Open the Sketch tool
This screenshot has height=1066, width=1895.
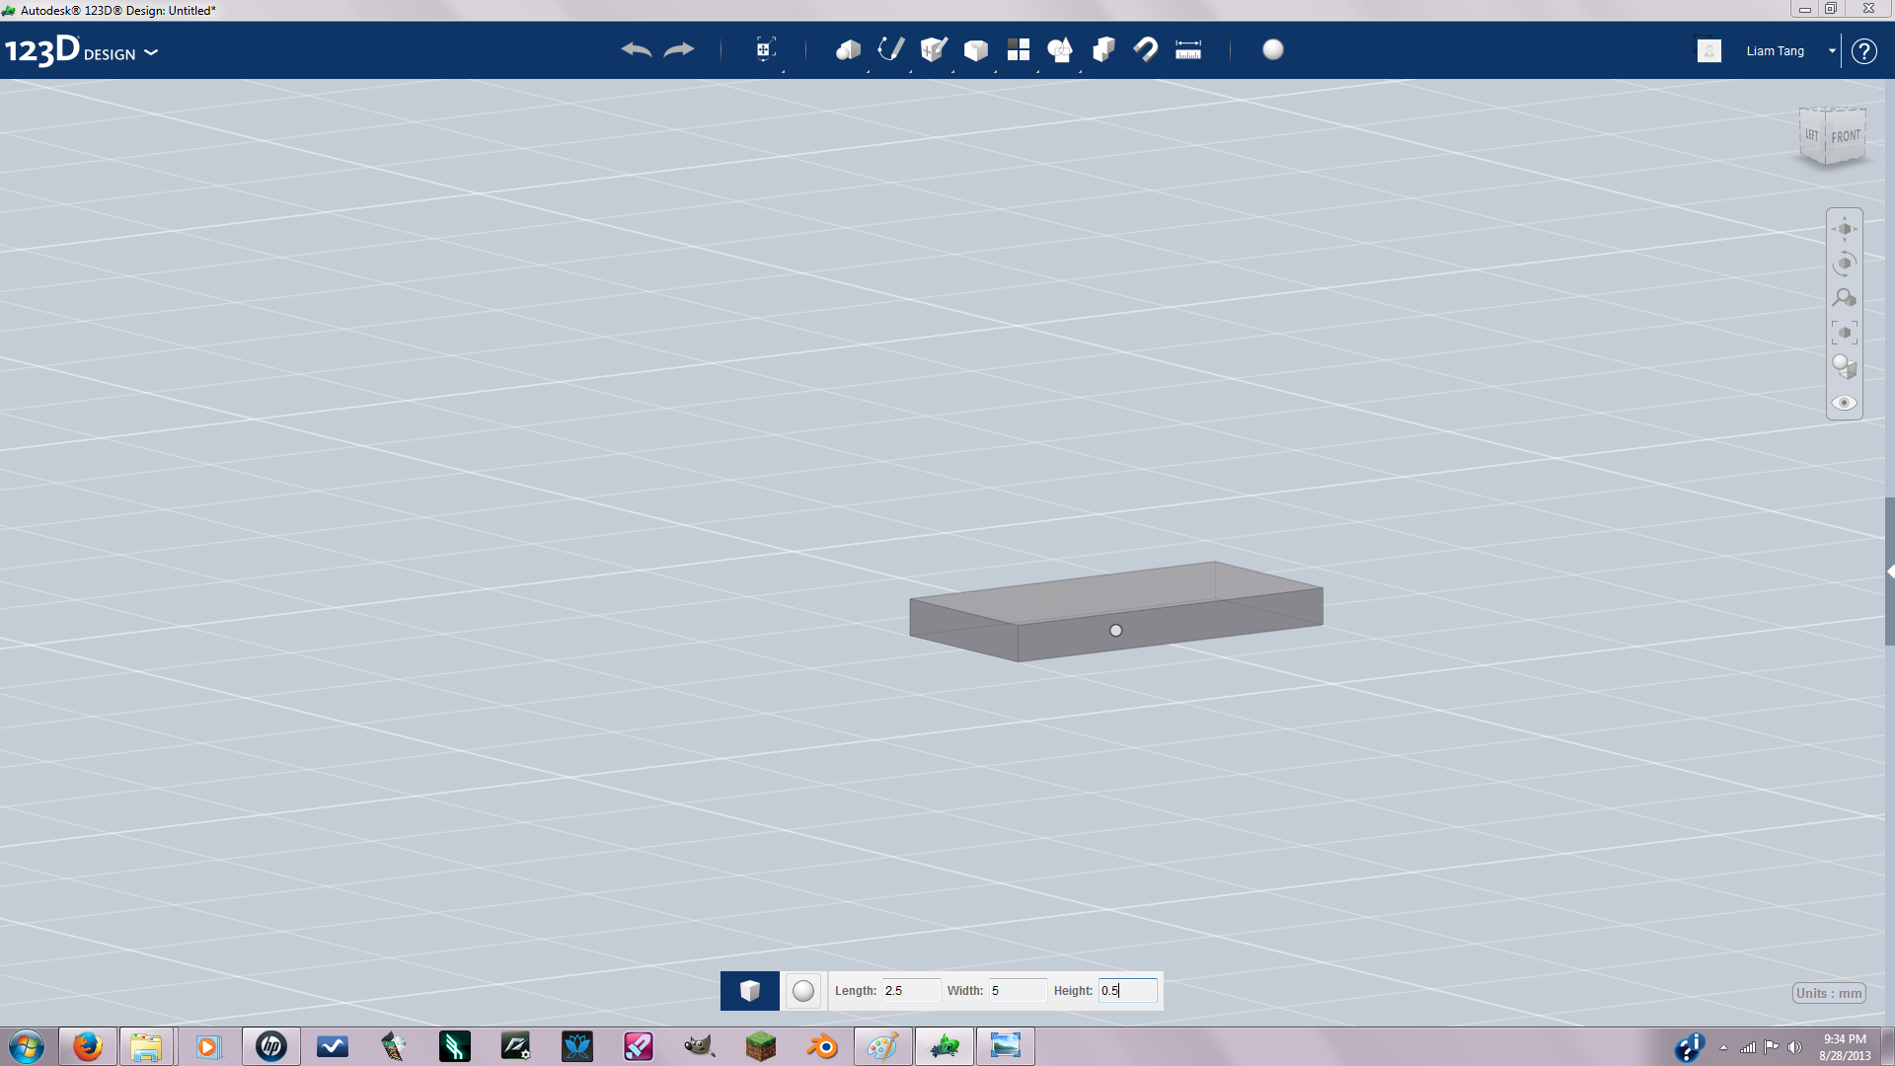(889, 49)
